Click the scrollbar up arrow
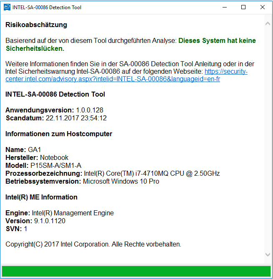Image resolution: width=273 pixels, height=279 pixels. (268, 24)
